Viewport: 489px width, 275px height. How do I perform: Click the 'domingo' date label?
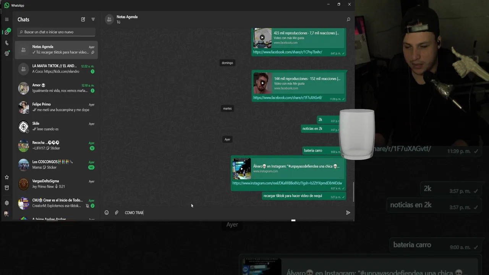click(227, 63)
